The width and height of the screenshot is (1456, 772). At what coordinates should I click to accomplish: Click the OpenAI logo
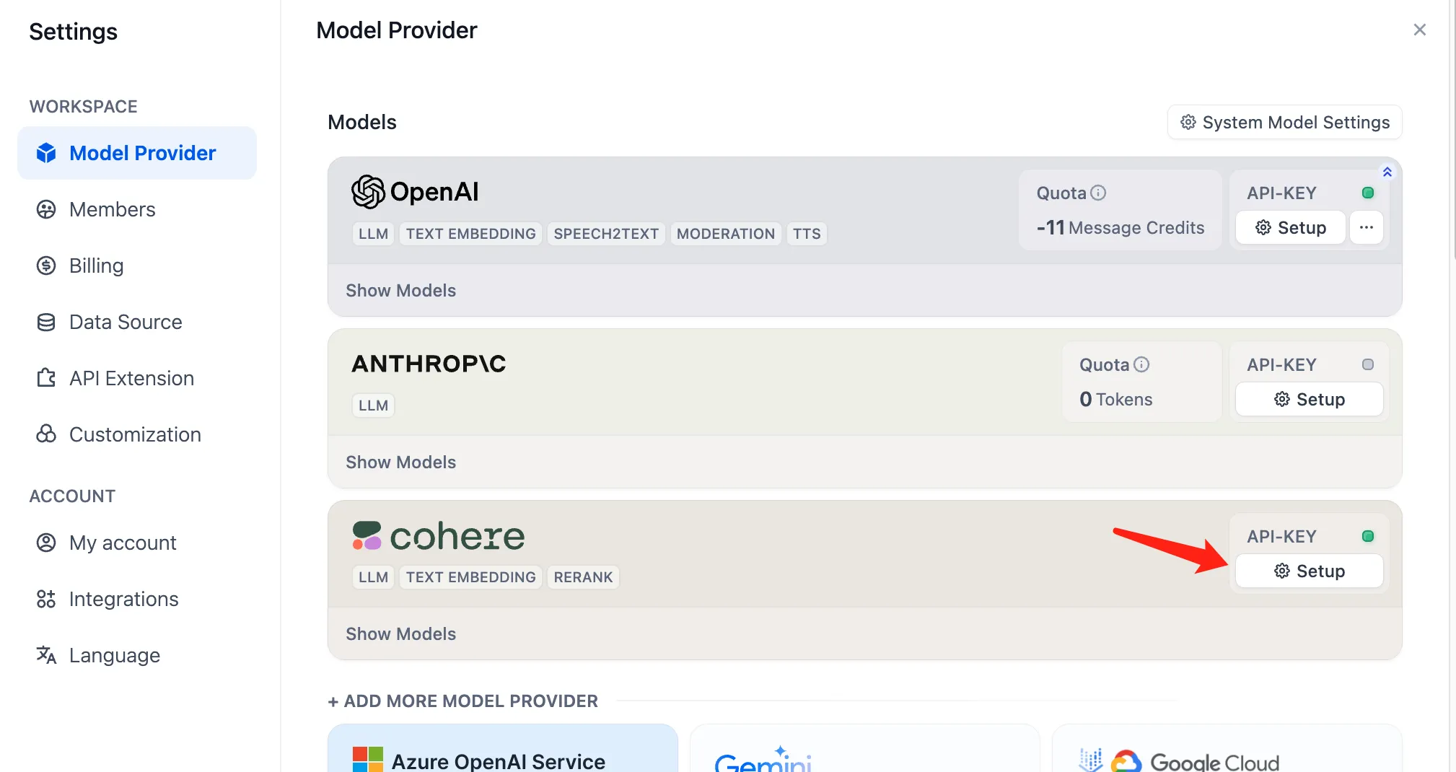(x=415, y=192)
